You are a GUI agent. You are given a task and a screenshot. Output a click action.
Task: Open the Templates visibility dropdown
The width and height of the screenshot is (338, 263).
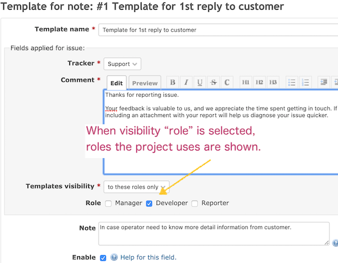tap(136, 187)
